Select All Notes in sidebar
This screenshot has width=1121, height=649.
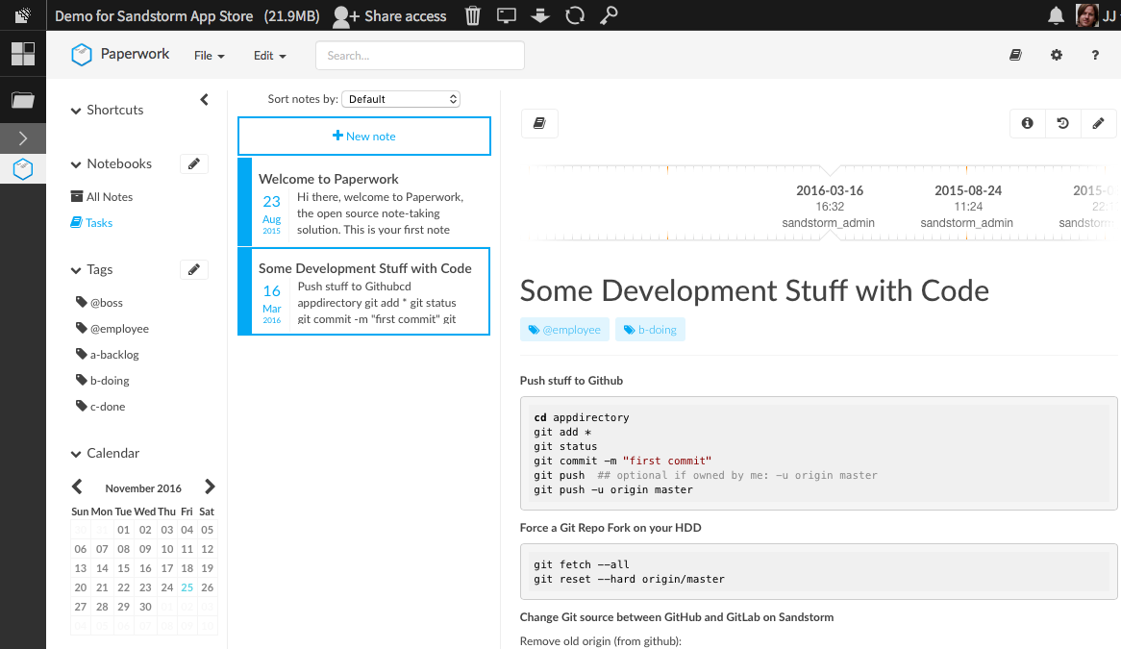pos(102,196)
